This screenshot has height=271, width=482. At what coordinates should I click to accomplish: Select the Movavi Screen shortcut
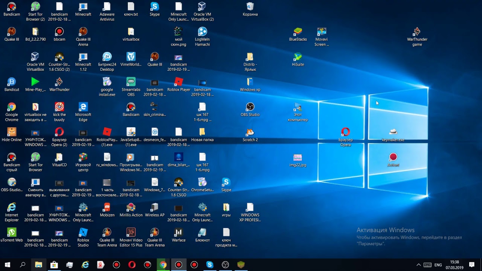click(x=322, y=37)
